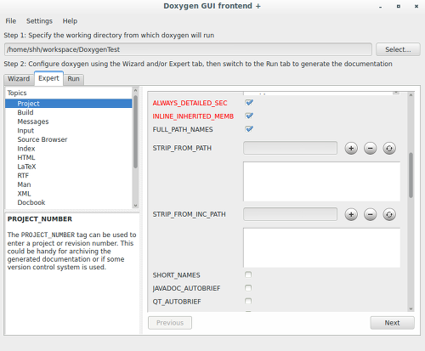
Task: Select the Project topic
Action: [69, 104]
